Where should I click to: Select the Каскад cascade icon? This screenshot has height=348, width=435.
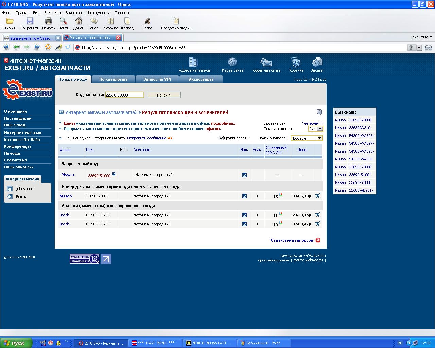coord(127,21)
